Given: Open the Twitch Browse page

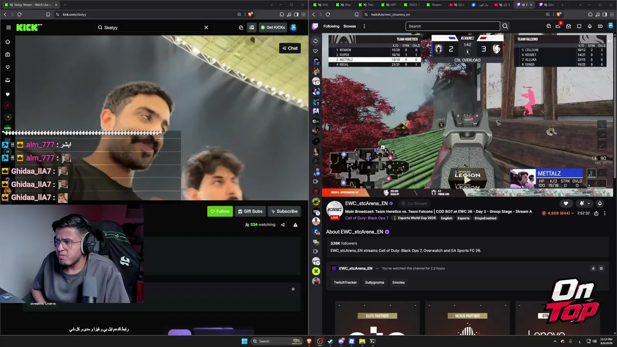Looking at the screenshot, I should pos(349,27).
